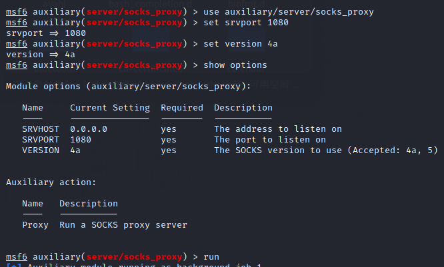
Task: Click the 'Current Setting' column header
Action: 109,108
